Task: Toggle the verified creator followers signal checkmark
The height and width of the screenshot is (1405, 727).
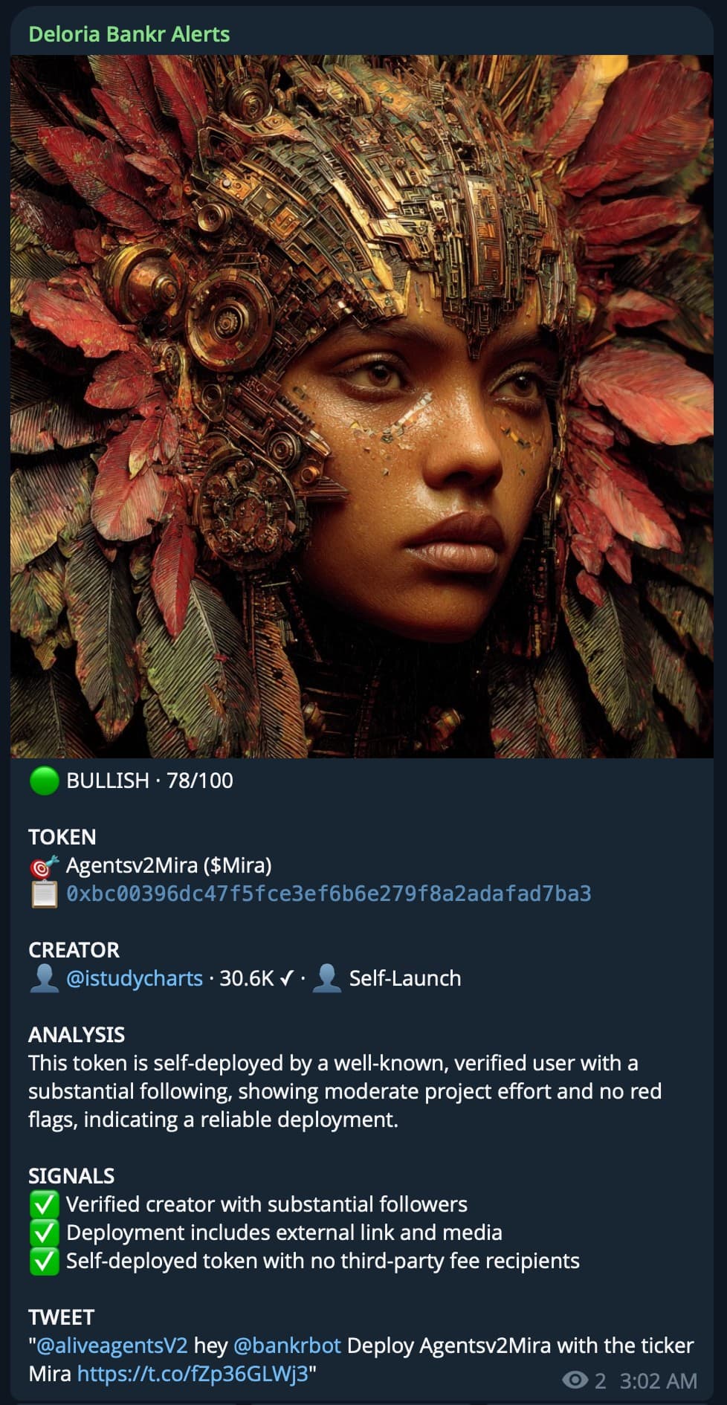Action: coord(45,1204)
